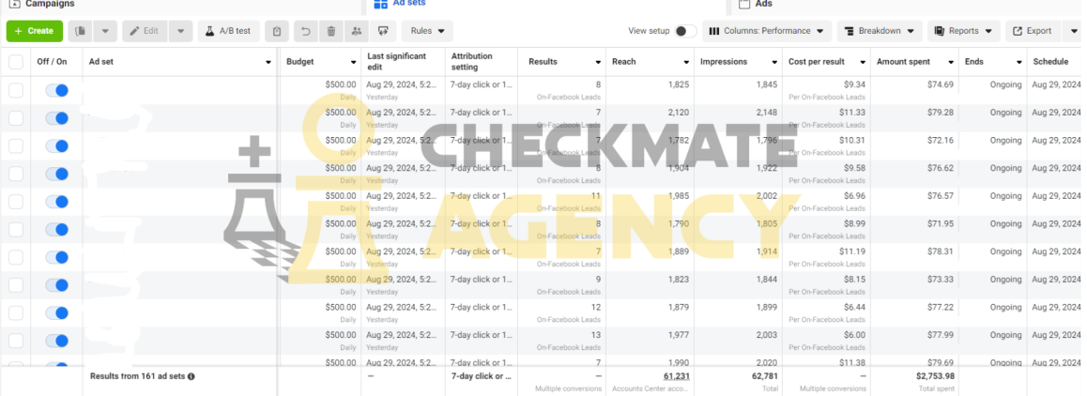Click the green Create button
This screenshot has height=396, width=1087.
[x=35, y=31]
